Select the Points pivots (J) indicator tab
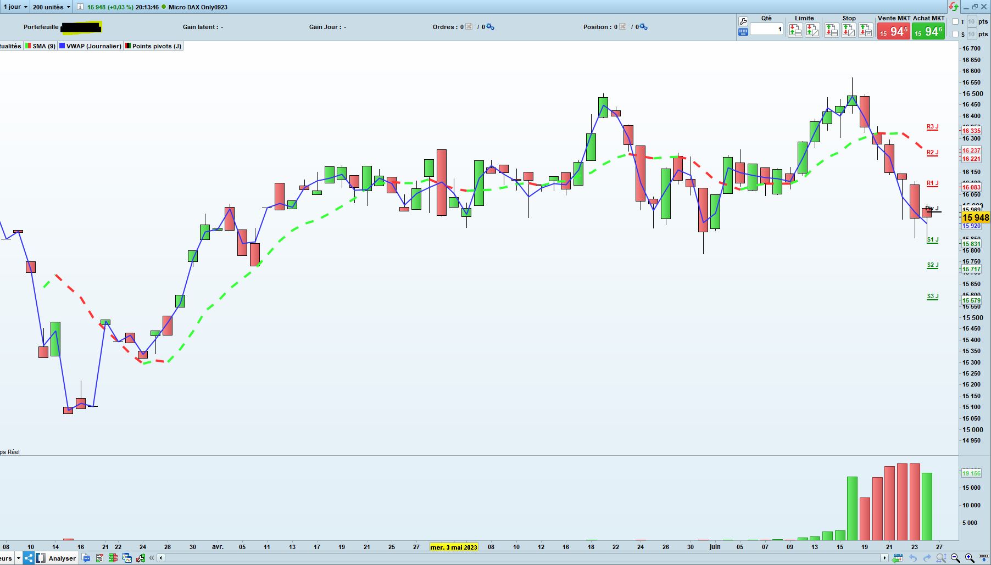 [x=153, y=46]
